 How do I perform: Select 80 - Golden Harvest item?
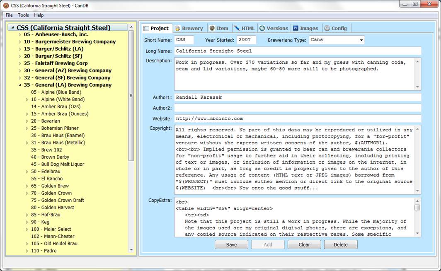coord(53,208)
